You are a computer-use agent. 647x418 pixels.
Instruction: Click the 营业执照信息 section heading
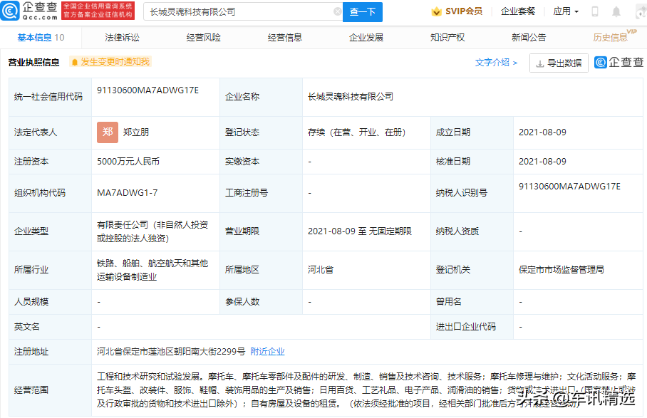point(33,62)
